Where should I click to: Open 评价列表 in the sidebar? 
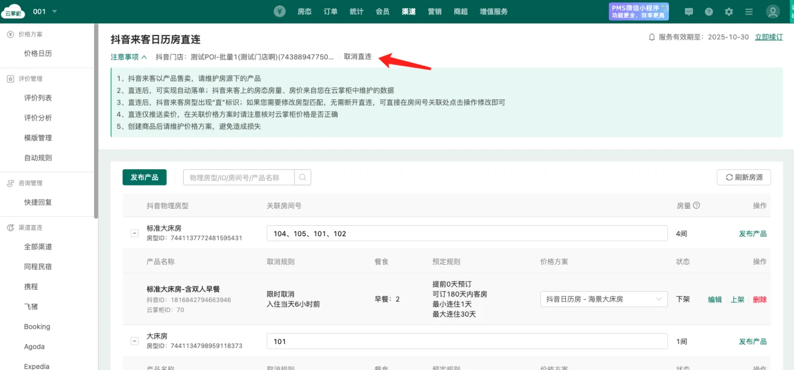(x=38, y=98)
